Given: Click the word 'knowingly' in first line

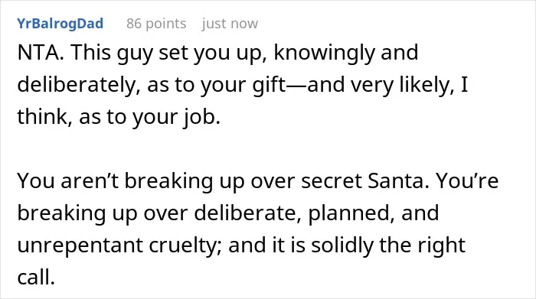Looking at the screenshot, I should [x=324, y=54].
